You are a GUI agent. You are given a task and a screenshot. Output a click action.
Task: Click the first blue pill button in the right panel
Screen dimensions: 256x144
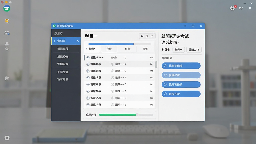tap(181, 66)
